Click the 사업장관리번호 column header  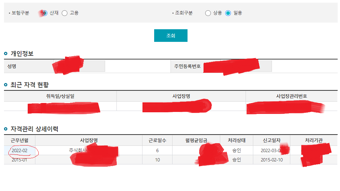click(291, 96)
